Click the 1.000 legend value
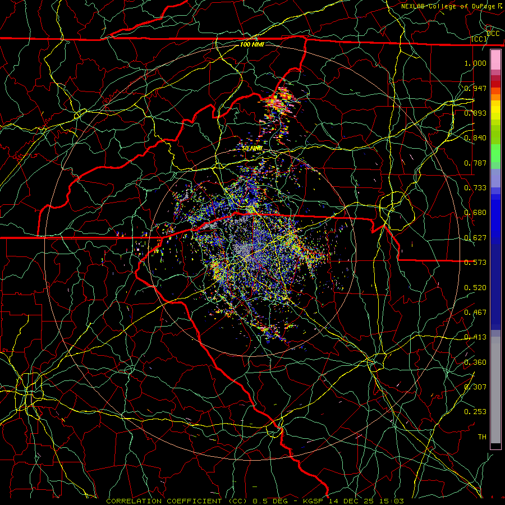This screenshot has height=505, width=505. point(475,63)
